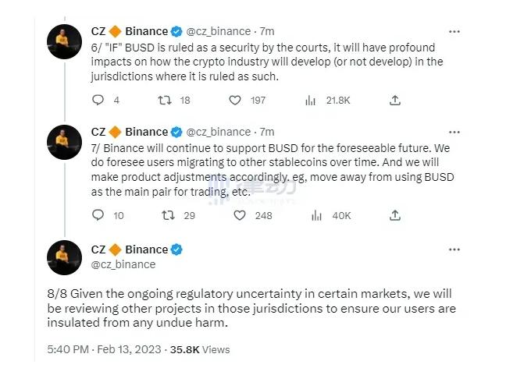Open CZ profile picture on the 8/8 tweet
Image resolution: width=506 pixels, height=368 pixels.
[x=65, y=257]
